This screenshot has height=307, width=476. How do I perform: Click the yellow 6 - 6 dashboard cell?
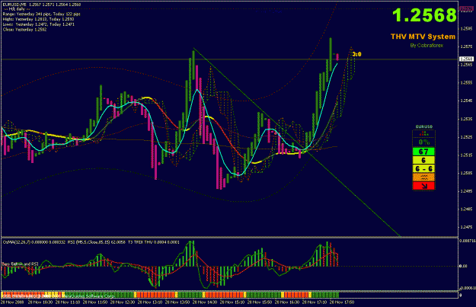[423, 168]
